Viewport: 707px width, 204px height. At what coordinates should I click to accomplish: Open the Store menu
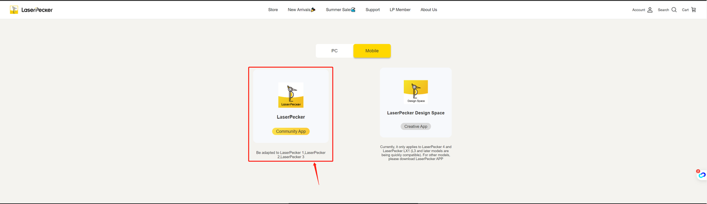pos(273,10)
